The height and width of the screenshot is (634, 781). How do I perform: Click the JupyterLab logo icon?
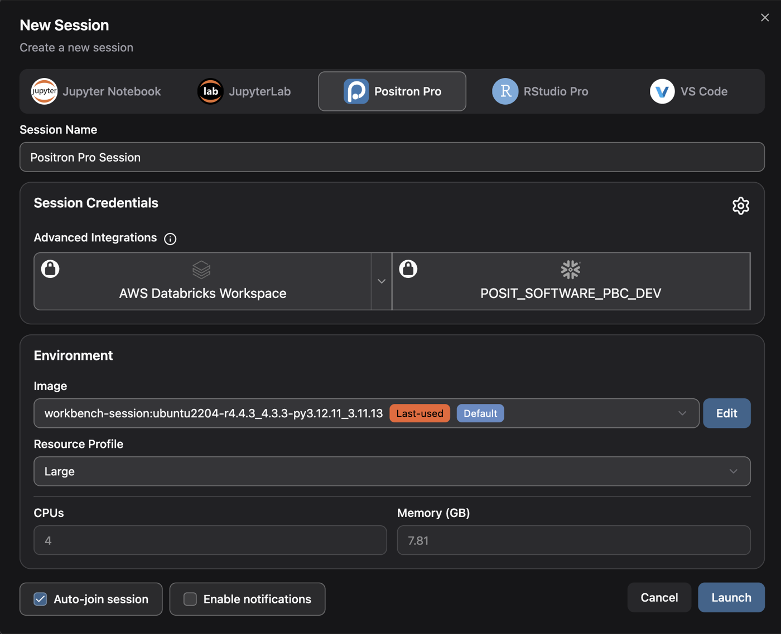[210, 91]
